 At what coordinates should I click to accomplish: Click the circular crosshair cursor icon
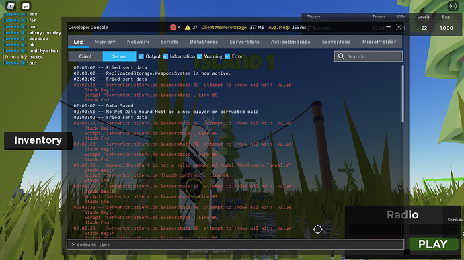[318, 230]
